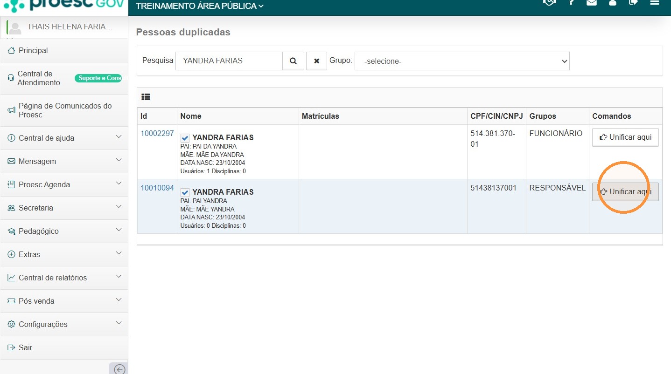Click the gear icon beside Configurações
The height and width of the screenshot is (374, 671).
12,324
